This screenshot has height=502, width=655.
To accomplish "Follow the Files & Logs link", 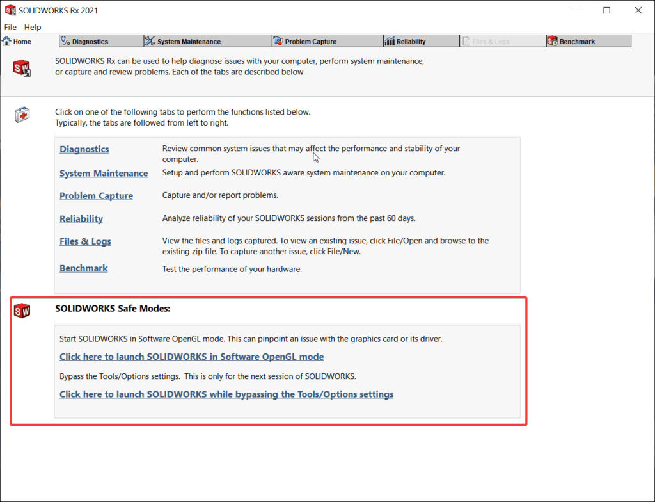I will (85, 241).
